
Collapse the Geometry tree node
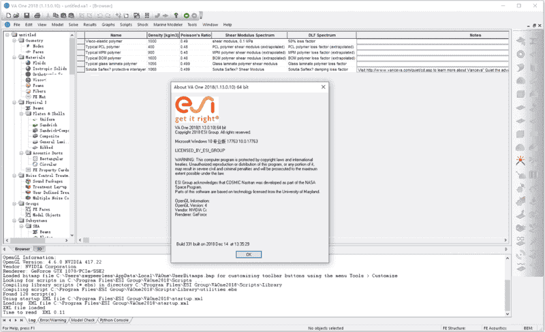pyautogui.click(x=14, y=40)
